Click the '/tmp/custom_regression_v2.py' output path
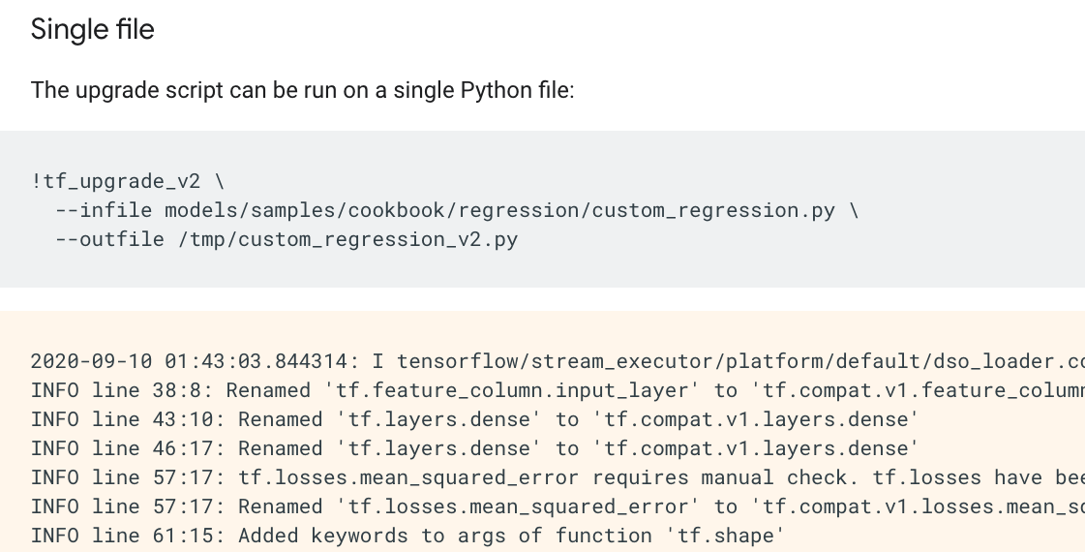Screen dimensions: 1085x552 coord(347,238)
